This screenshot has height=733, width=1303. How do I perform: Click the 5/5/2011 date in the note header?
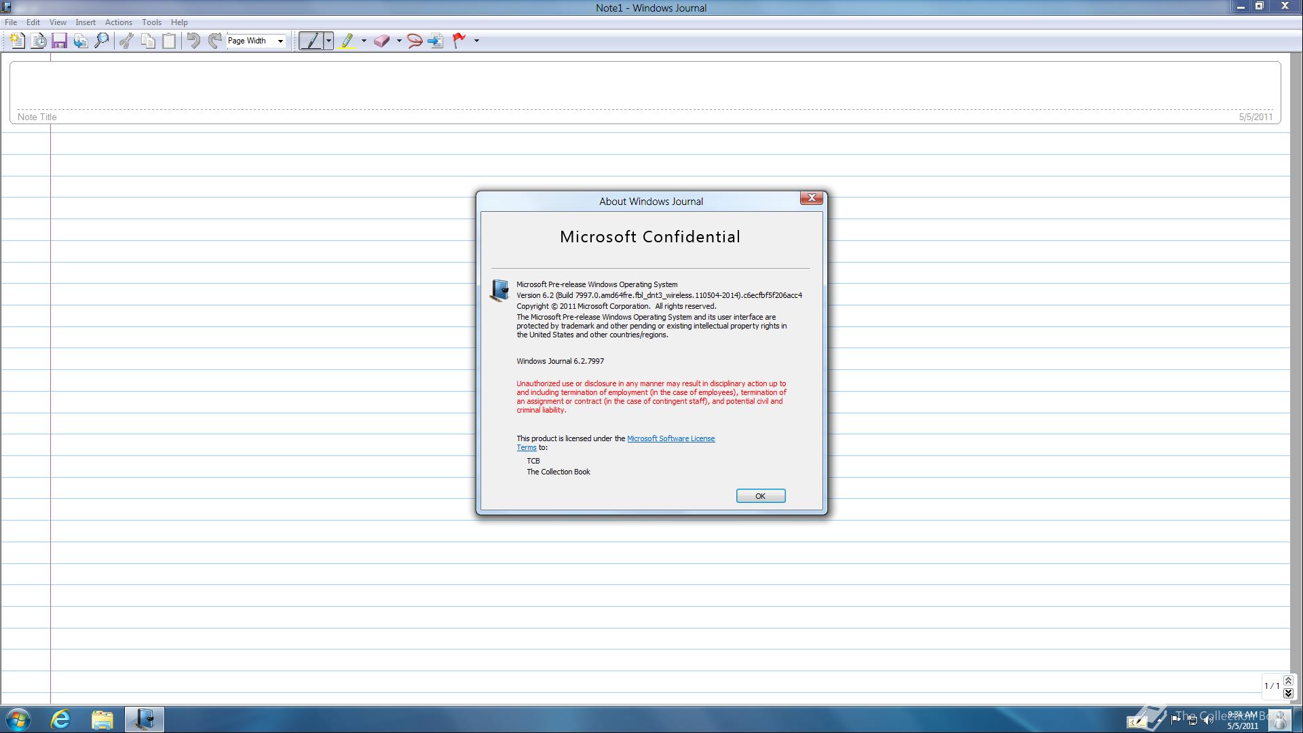1255,117
